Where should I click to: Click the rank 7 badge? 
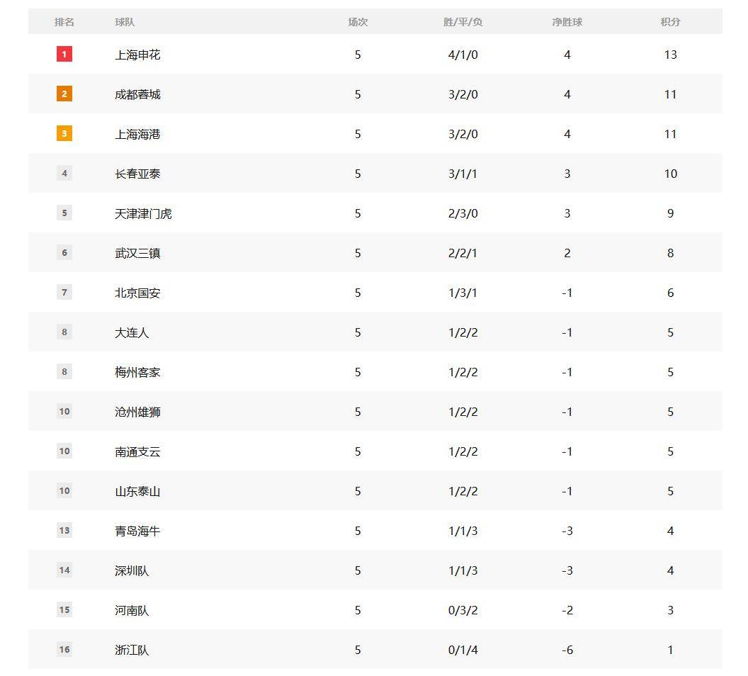(64, 292)
